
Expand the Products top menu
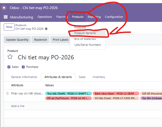point(78,17)
